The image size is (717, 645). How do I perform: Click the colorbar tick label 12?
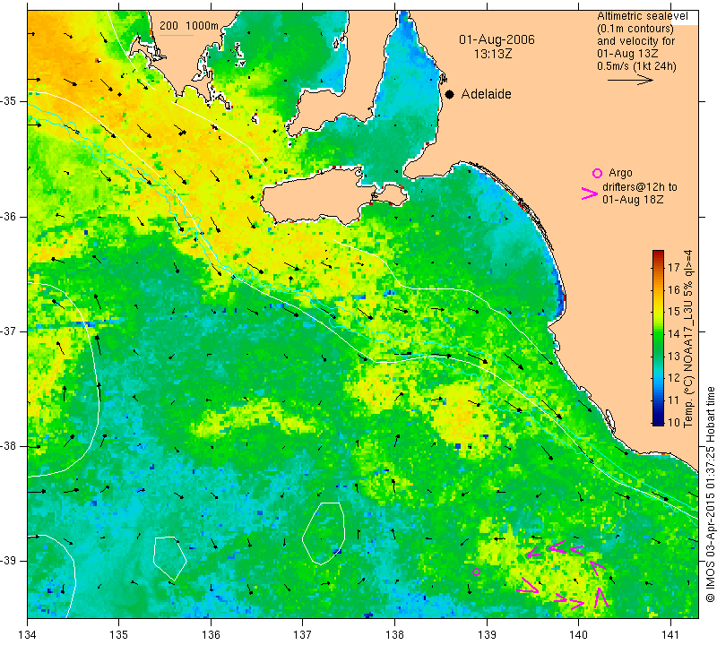coord(674,377)
